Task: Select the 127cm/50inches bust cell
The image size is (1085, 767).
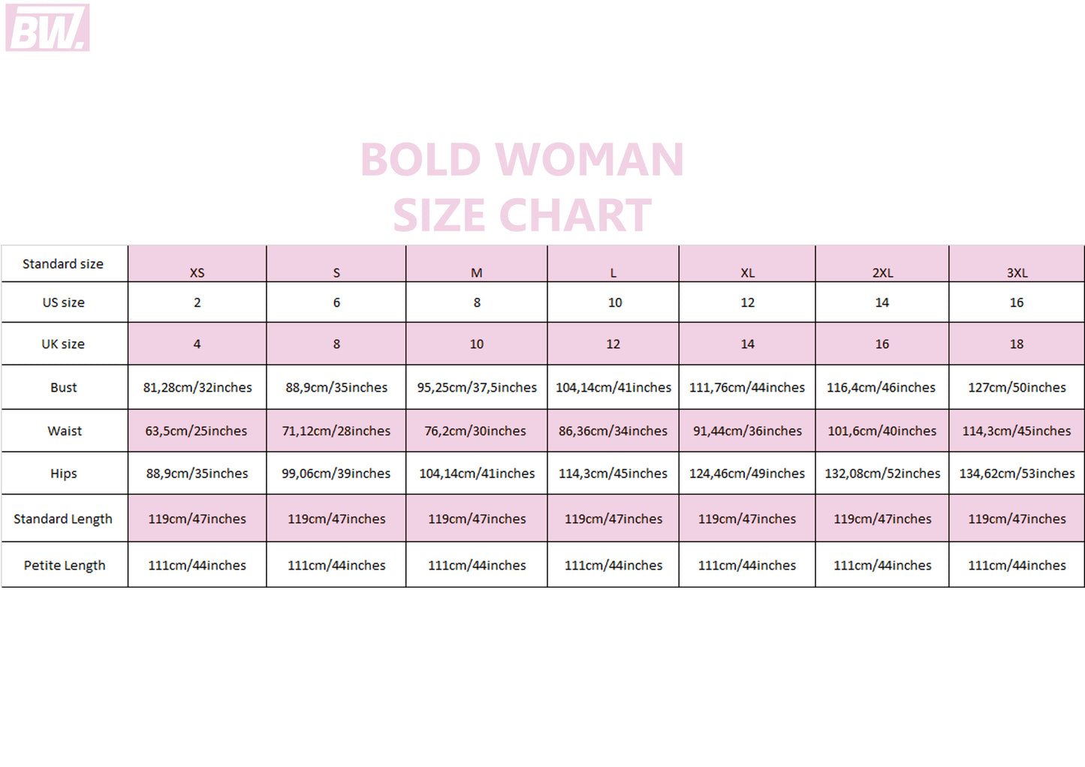Action: (x=1017, y=387)
